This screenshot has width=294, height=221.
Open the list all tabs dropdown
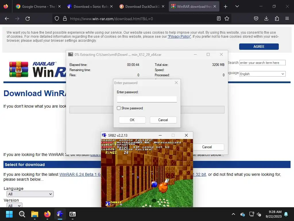point(237,6)
